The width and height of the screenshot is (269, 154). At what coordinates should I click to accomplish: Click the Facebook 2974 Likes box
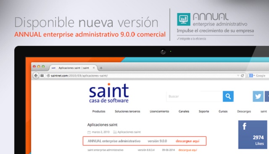click(x=253, y=134)
